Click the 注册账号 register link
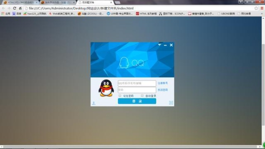This screenshot has height=149, width=265. [x=163, y=83]
